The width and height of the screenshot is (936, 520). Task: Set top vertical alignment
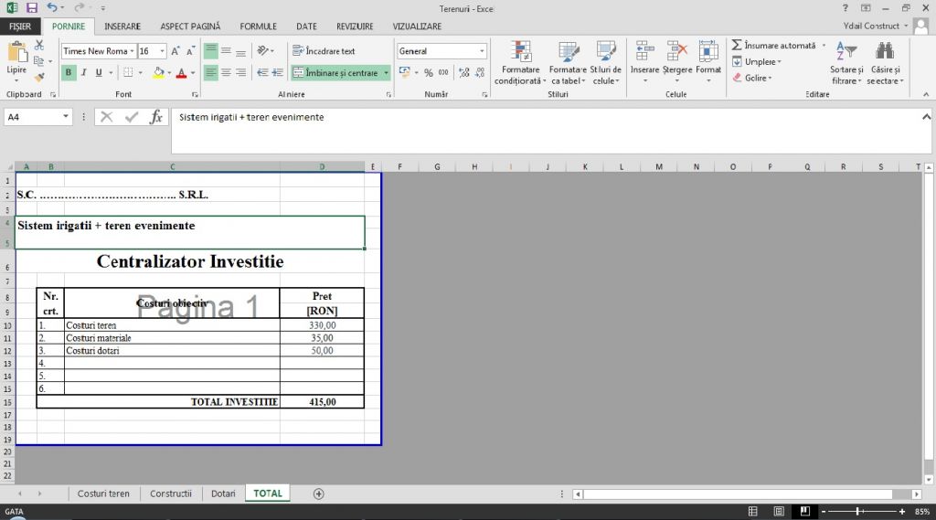(211, 51)
